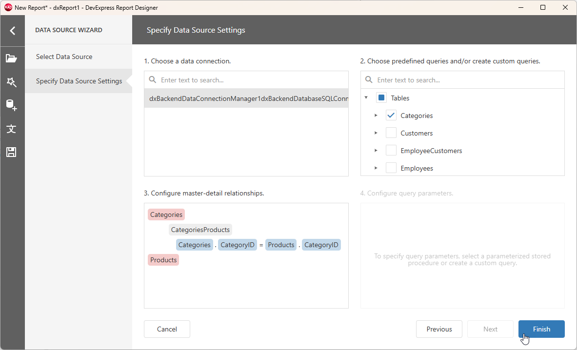
Task: Click the equals operator in relation condition
Action: (x=261, y=245)
